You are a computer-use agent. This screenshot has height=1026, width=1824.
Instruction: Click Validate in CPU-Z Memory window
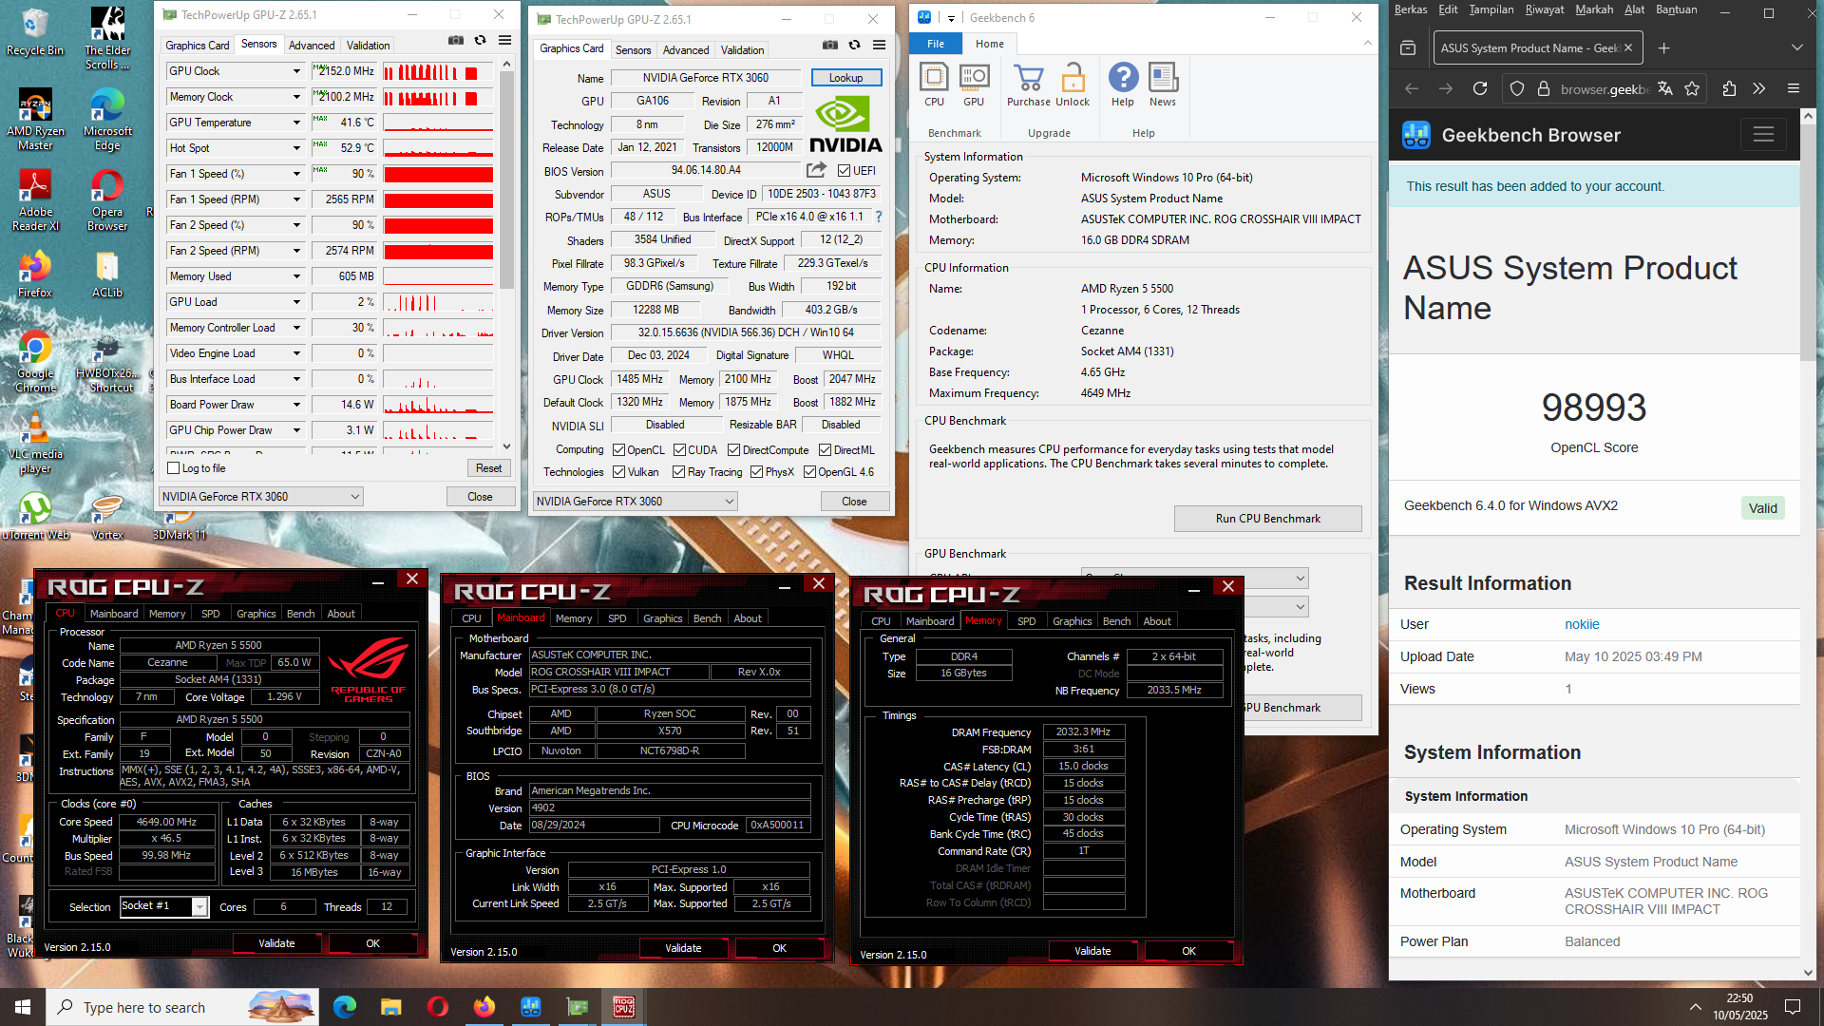click(x=1092, y=951)
